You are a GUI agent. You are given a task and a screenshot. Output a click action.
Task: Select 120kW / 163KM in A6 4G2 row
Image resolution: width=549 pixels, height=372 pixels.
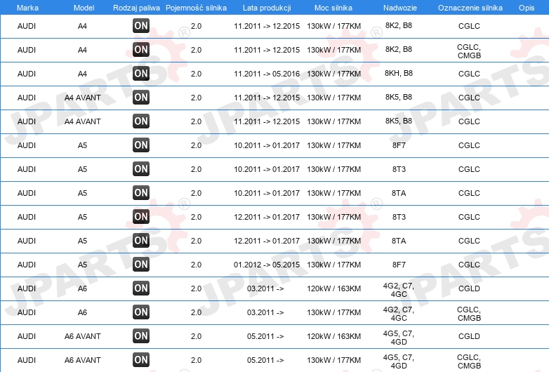point(333,288)
